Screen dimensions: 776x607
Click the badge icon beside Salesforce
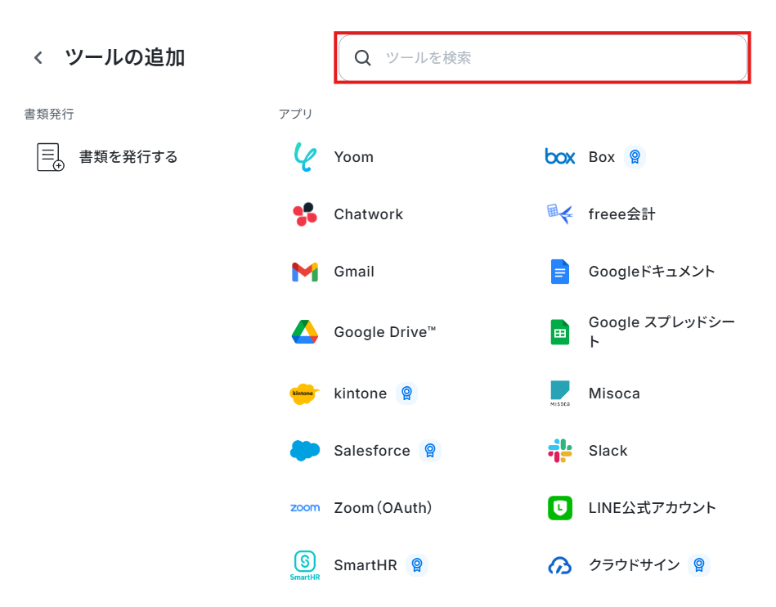click(x=430, y=451)
